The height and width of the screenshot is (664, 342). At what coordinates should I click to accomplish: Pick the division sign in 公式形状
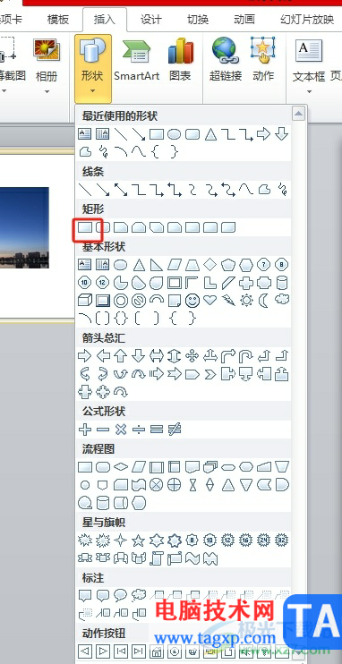coord(139,430)
